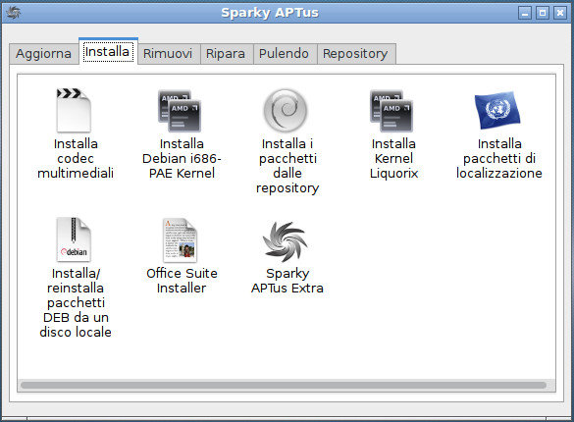Close the Sparky APTus window
The height and width of the screenshot is (422, 574).
(x=560, y=13)
